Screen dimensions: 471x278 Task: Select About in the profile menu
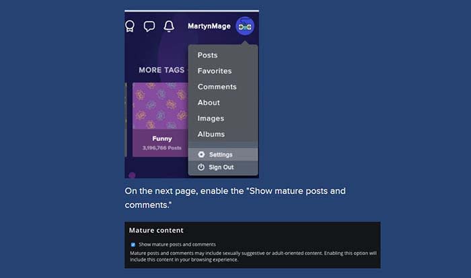coord(209,103)
